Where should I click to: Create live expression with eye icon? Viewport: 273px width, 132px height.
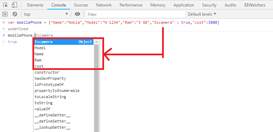(77, 14)
